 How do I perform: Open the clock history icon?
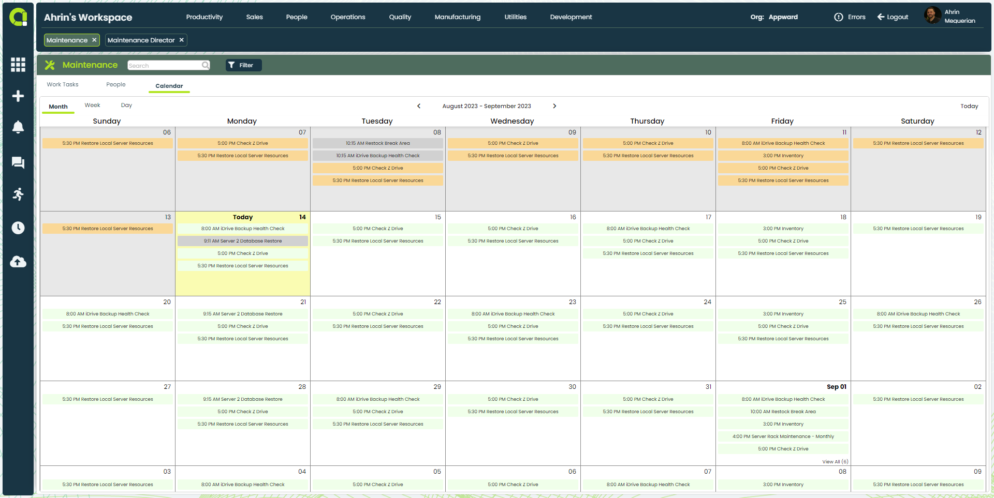click(x=18, y=228)
